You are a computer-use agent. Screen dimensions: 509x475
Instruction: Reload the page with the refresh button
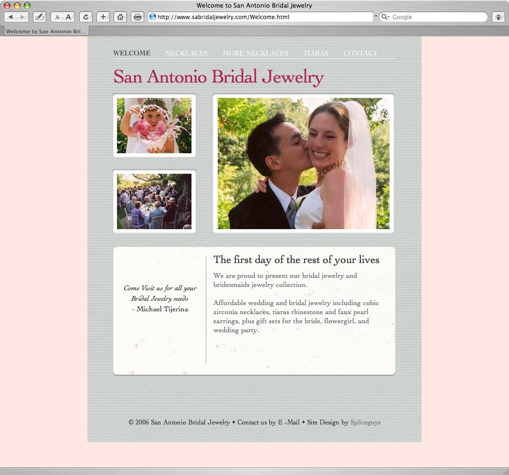coord(85,17)
